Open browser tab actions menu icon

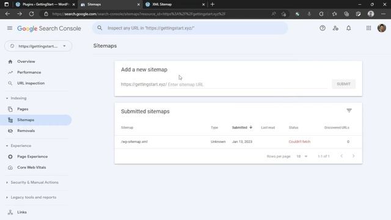7,4
